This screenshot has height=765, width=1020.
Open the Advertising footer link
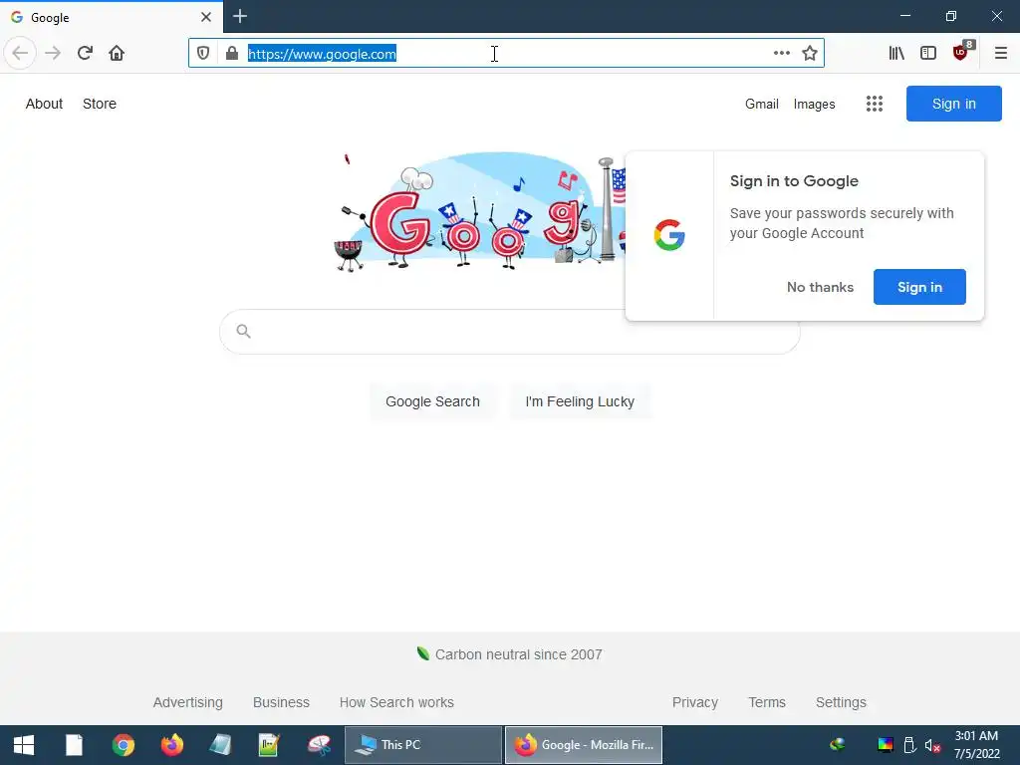[188, 702]
